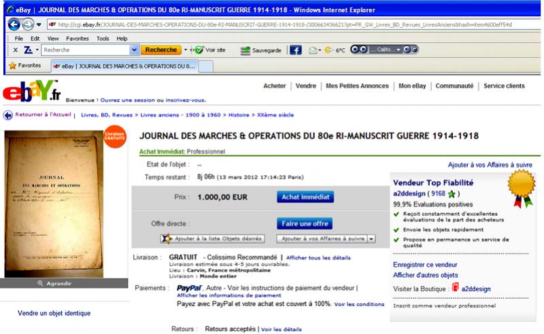Click the eBay.fr logo
The width and height of the screenshot is (544, 334).
(31, 91)
